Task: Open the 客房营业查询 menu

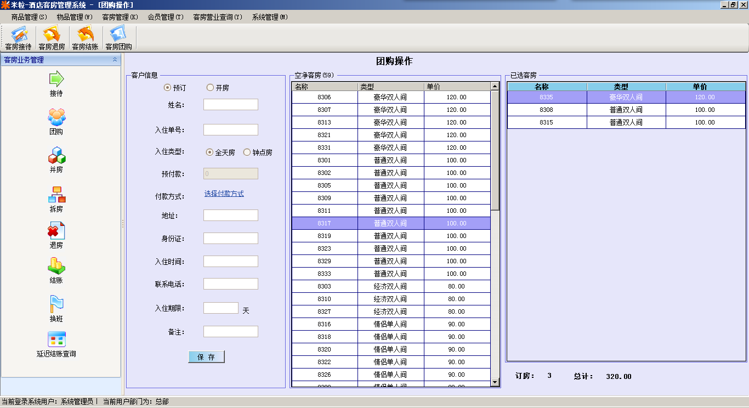Action: coord(217,17)
